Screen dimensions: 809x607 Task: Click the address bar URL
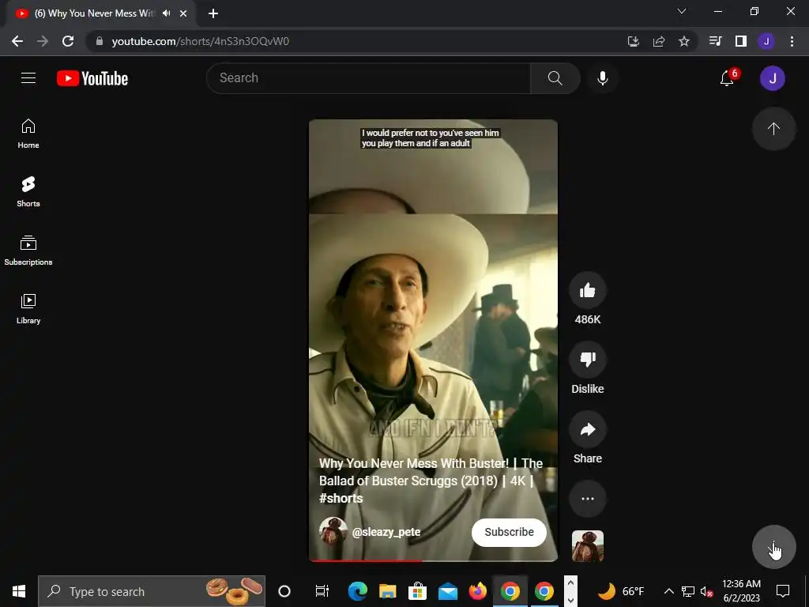[x=200, y=41]
